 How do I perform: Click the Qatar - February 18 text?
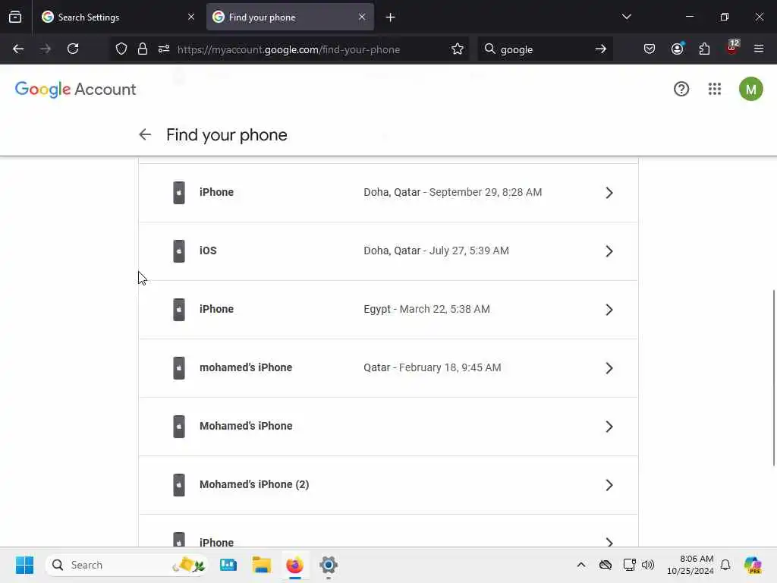[x=432, y=368]
